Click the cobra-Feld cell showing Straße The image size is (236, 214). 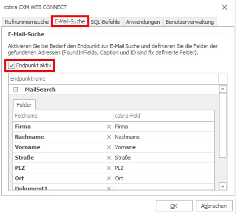pos(164,158)
